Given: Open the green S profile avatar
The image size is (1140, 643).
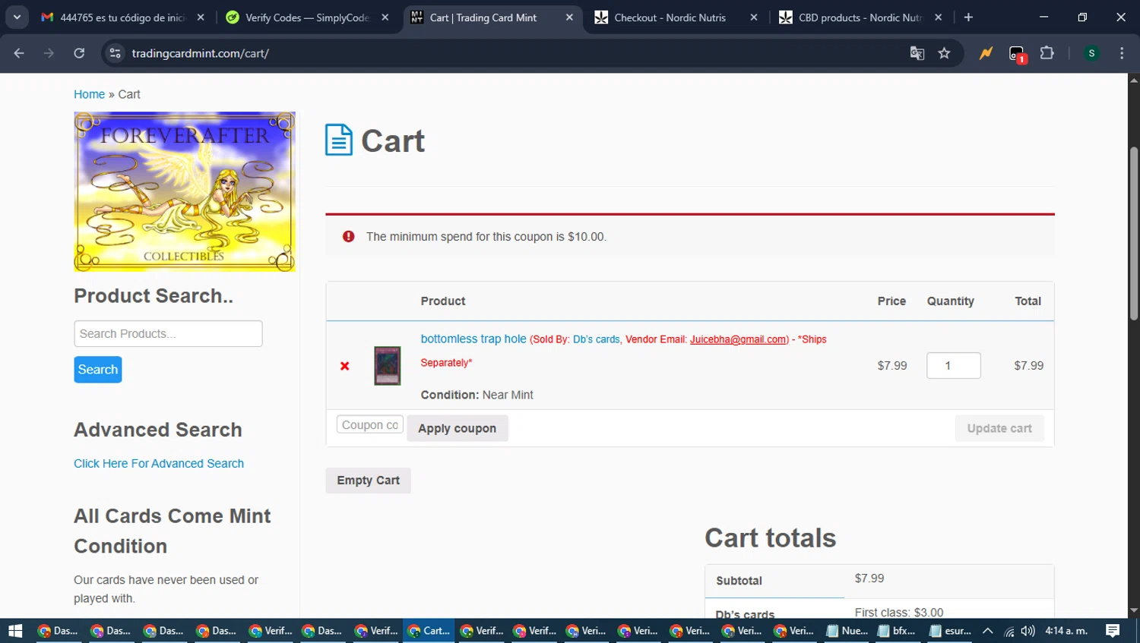Looking at the screenshot, I should [x=1091, y=53].
